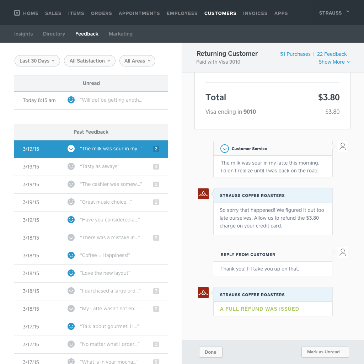Screen dimensions: 364x364
Task: Open the Apps section
Action: click(x=281, y=13)
